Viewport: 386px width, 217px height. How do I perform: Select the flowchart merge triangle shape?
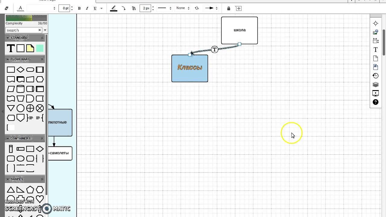[11, 108]
